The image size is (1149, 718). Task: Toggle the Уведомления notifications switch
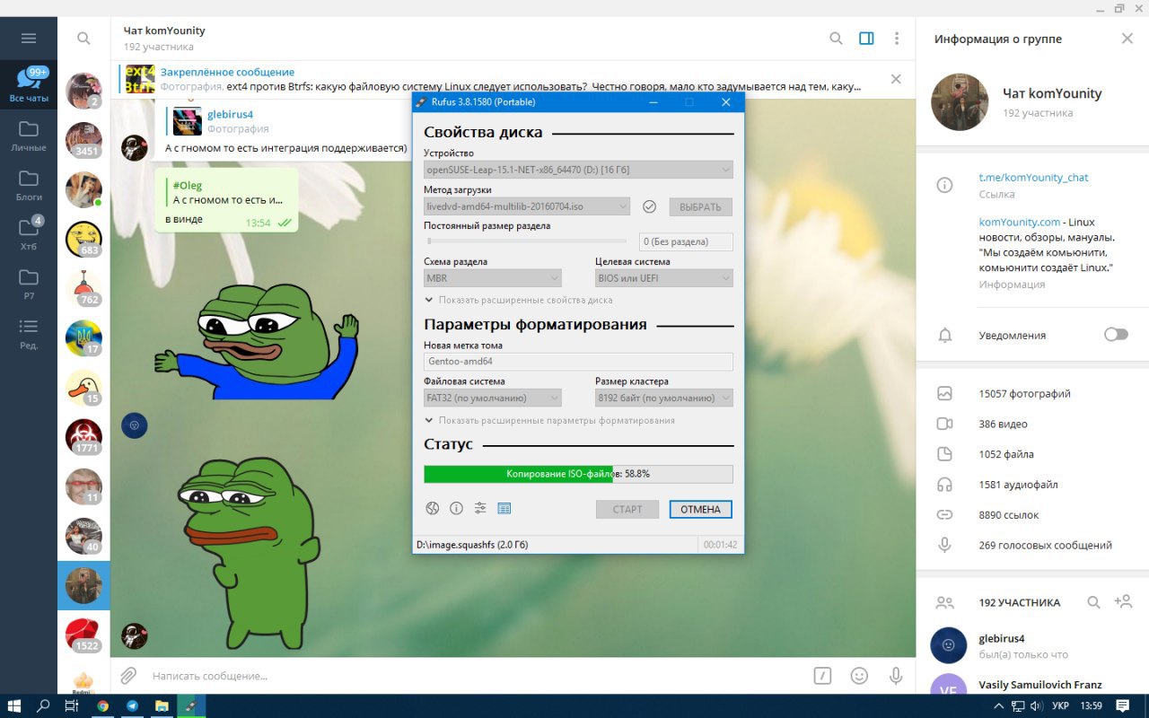(x=1116, y=334)
